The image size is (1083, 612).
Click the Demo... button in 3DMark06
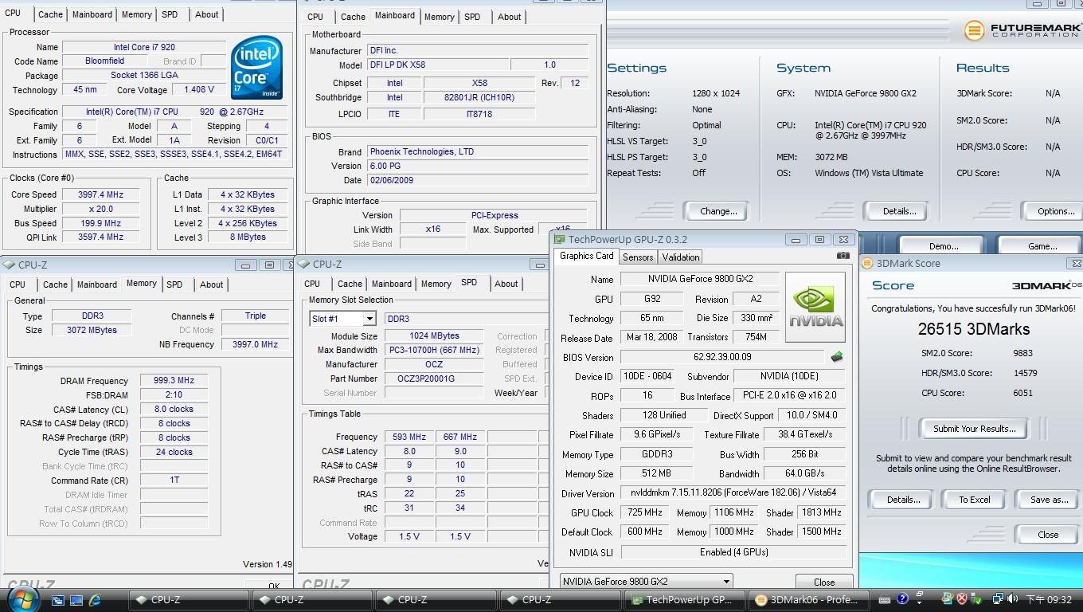click(944, 246)
